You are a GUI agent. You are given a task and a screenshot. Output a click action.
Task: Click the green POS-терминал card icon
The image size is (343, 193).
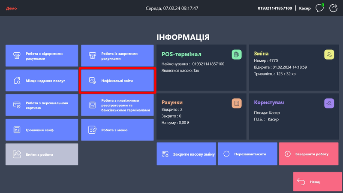(x=236, y=54)
